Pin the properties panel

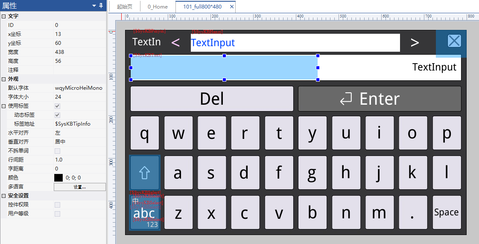pyautogui.click(x=101, y=6)
